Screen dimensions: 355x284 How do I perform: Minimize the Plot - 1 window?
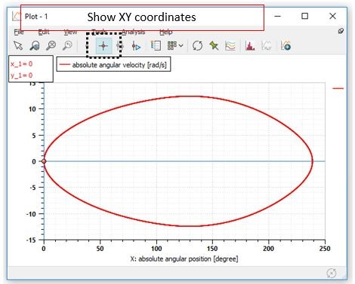[278, 16]
